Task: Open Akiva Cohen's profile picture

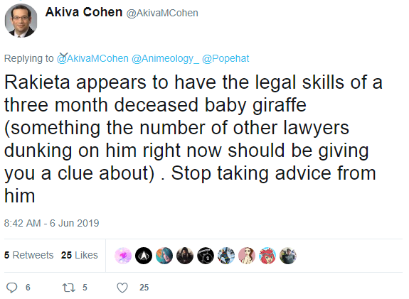Action: [21, 21]
